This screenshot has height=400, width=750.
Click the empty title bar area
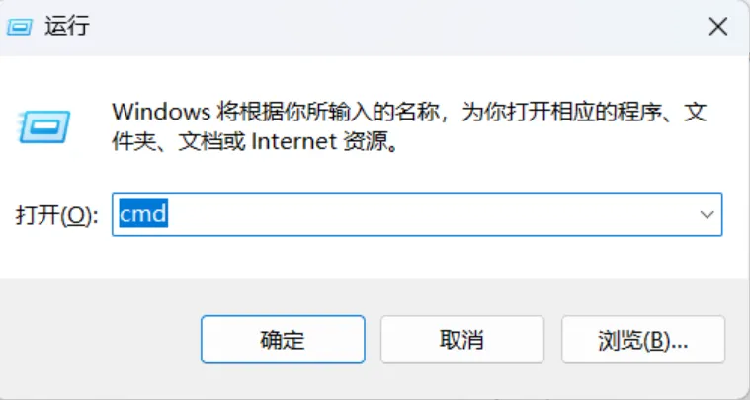point(395,27)
